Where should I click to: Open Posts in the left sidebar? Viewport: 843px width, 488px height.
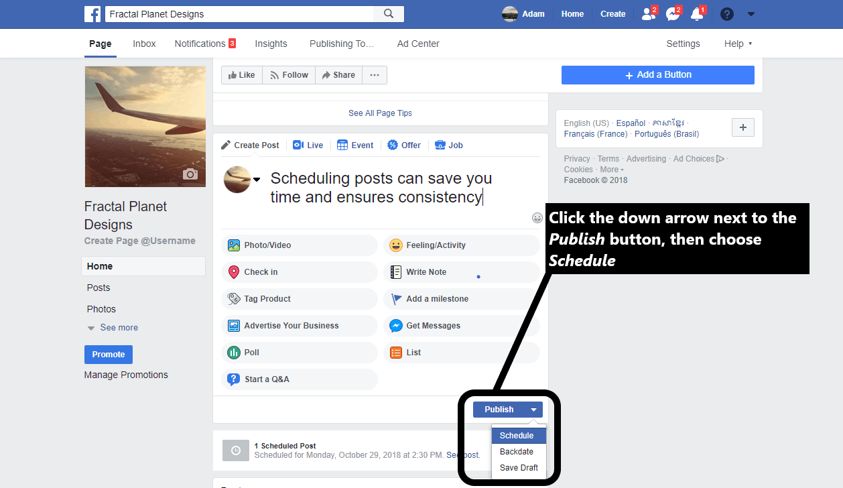point(99,288)
